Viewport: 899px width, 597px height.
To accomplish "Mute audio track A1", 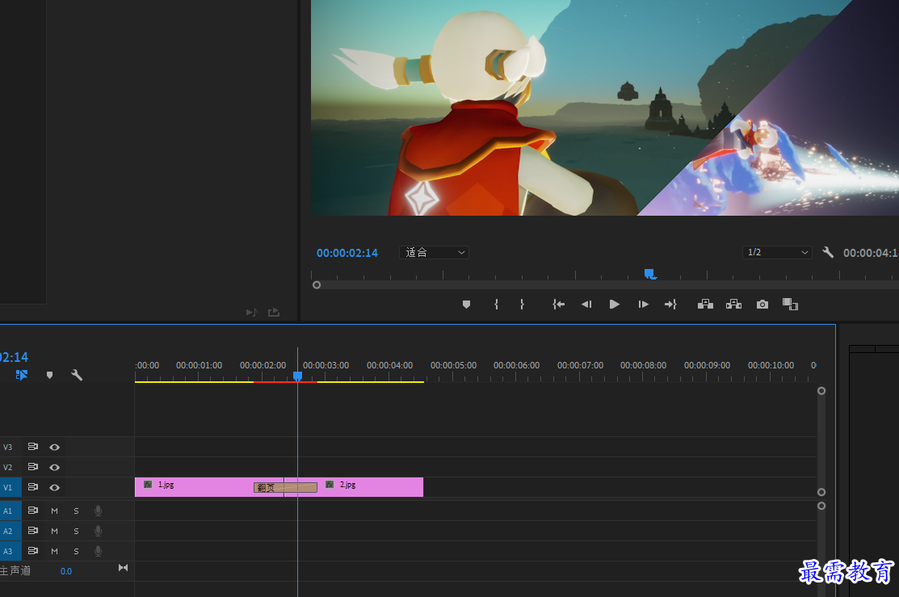I will coord(54,511).
